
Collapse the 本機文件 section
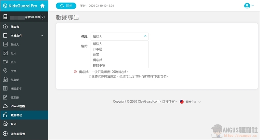[x=42, y=35]
